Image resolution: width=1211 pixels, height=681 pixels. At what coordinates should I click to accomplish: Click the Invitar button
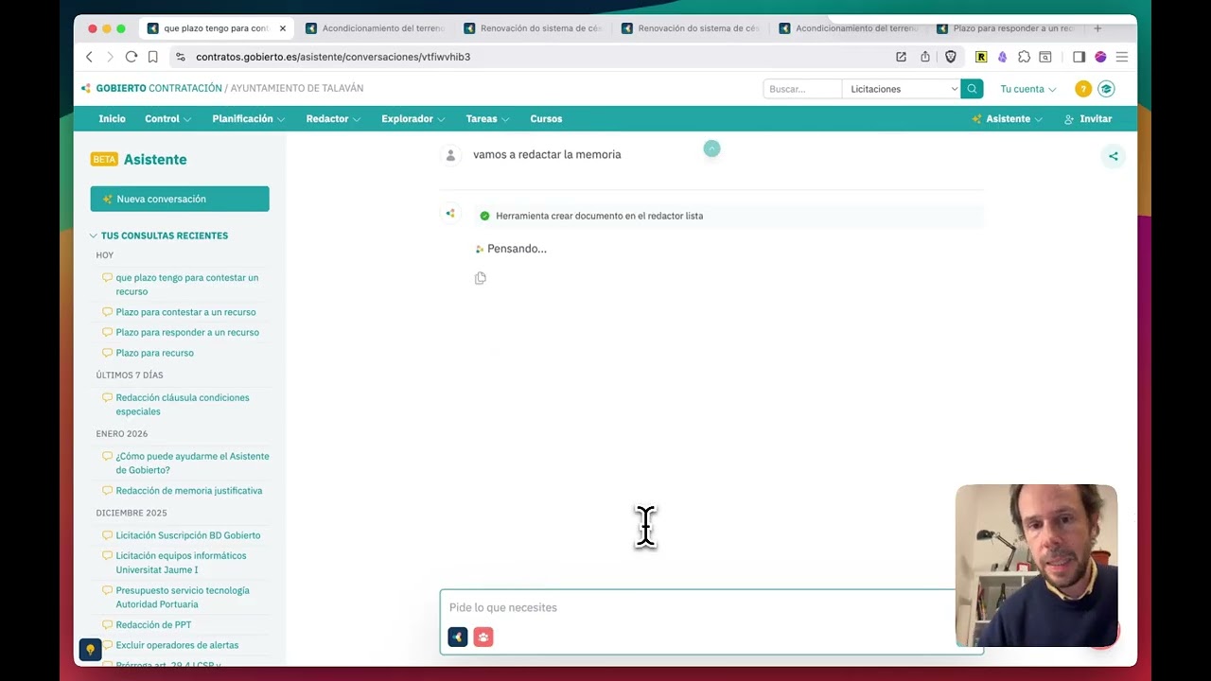(1088, 119)
